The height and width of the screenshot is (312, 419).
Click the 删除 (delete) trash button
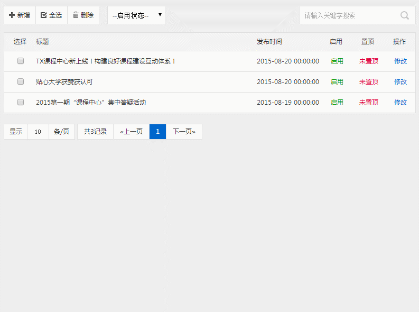(83, 15)
